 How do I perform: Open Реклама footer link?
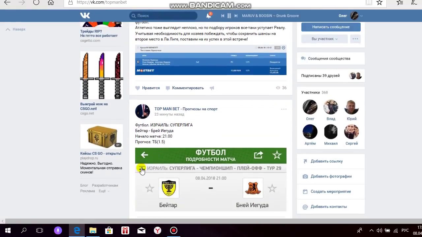point(87,191)
